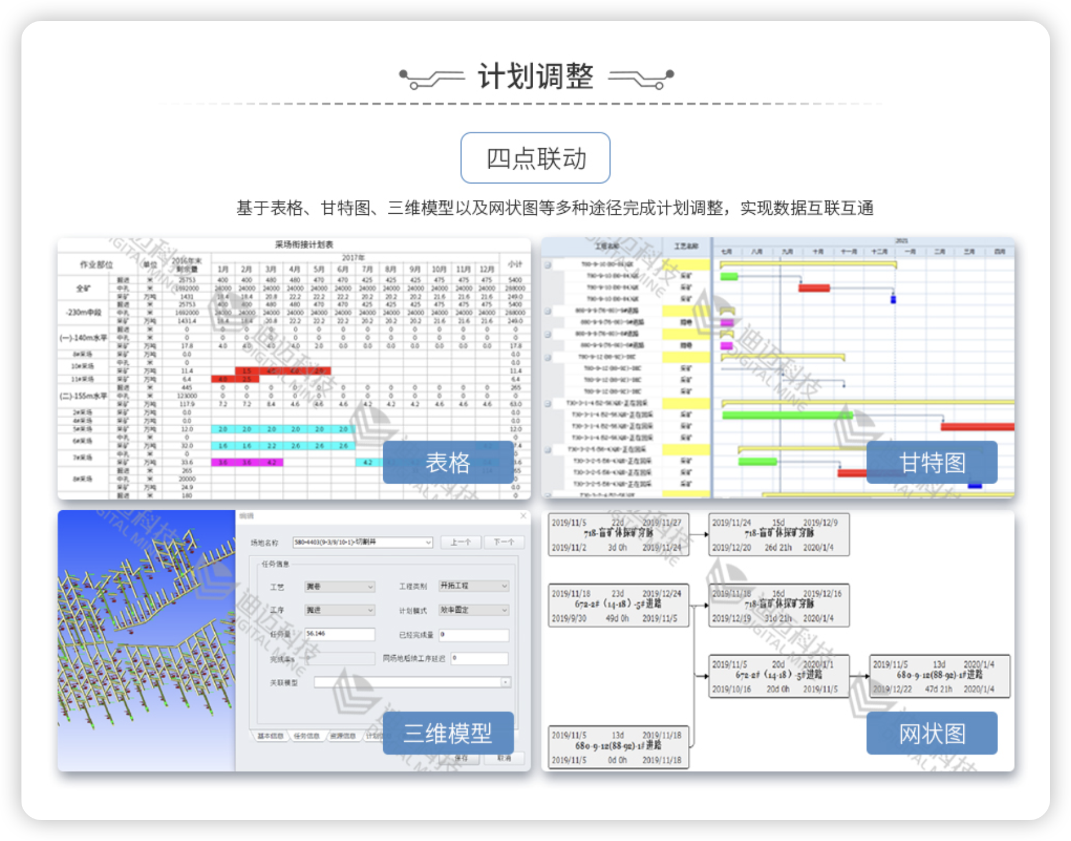Open the 场地名称 dropdown
Image resolution: width=1071 pixels, height=841 pixels.
click(428, 542)
